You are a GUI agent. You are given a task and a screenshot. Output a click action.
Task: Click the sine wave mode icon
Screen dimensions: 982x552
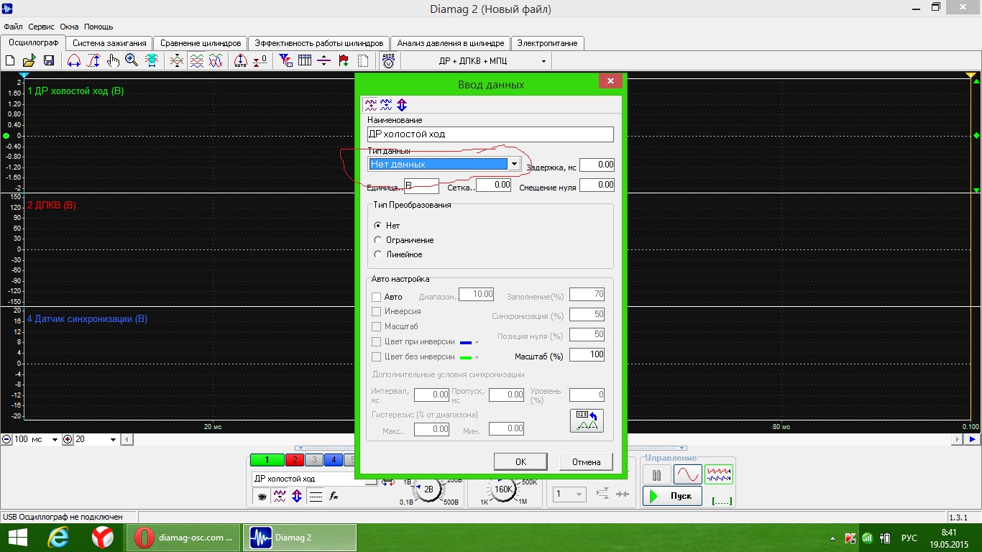(687, 474)
